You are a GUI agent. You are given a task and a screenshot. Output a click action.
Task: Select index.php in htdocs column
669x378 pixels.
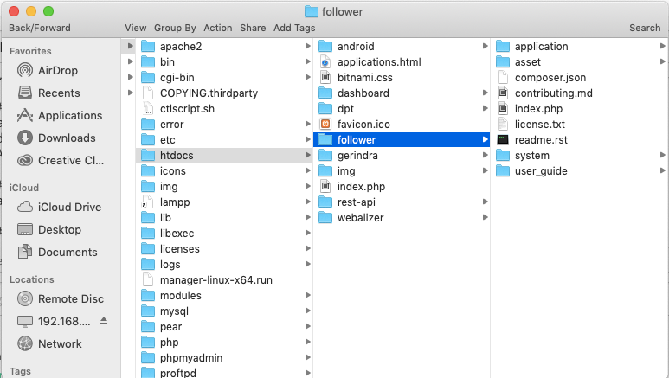click(402, 187)
